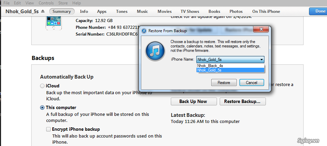
Task: Switch to the Info tab
Action: (84, 12)
